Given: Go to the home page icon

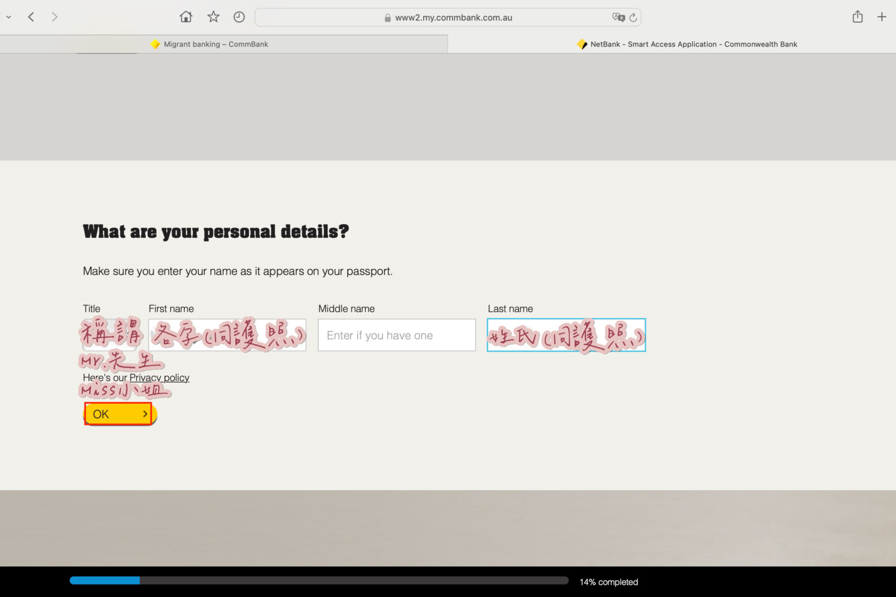Looking at the screenshot, I should (186, 17).
